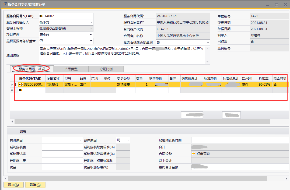The image size is (290, 190).
Task: Expand the 是否有纸质合同单据 dropdown
Action: pos(208,43)
